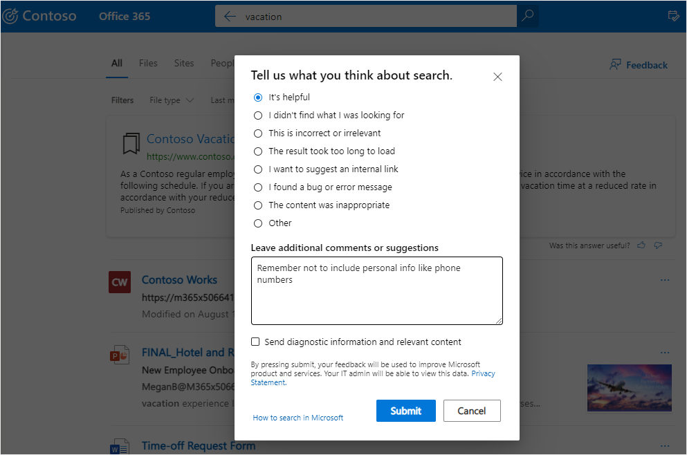Image resolution: width=687 pixels, height=455 pixels.
Task: Click the "Was this answer useful?" text
Action: (589, 245)
